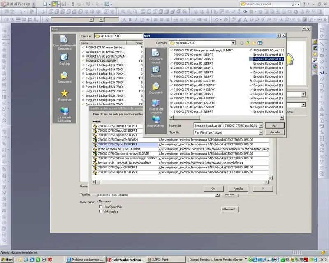The image size is (329, 263).
Task: Click the Spell check ABC icon
Action: (x=233, y=20)
